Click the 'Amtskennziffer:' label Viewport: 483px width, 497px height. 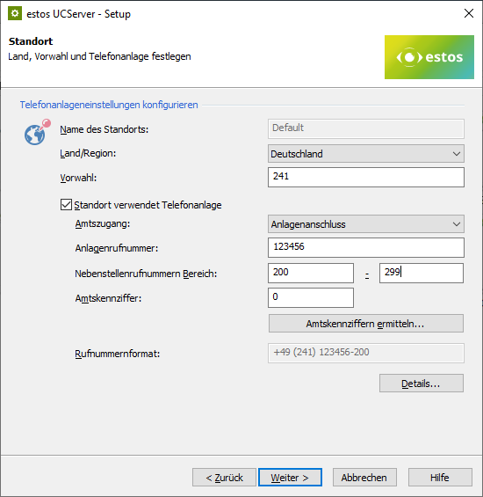tap(108, 298)
